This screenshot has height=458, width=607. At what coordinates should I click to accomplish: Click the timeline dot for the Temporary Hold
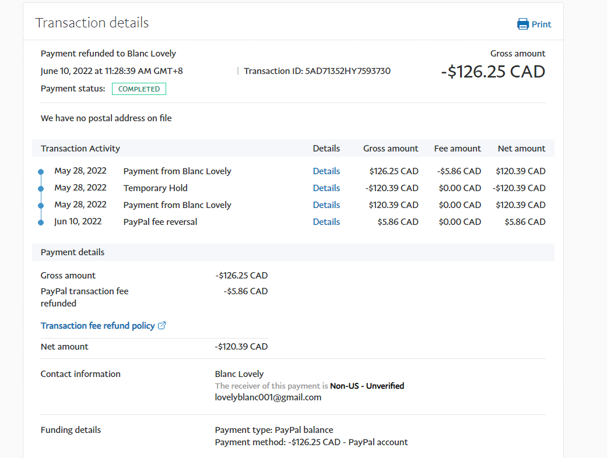[41, 189]
